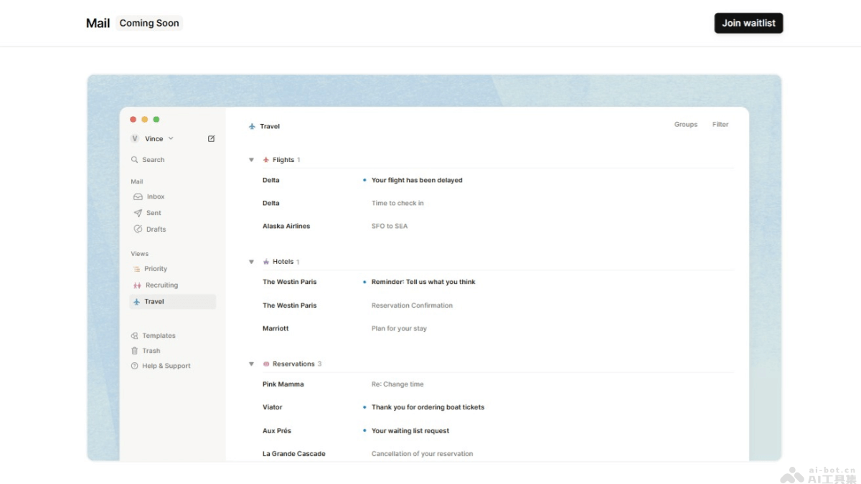Click the Join waitlist button
The height and width of the screenshot is (484, 861).
(748, 22)
